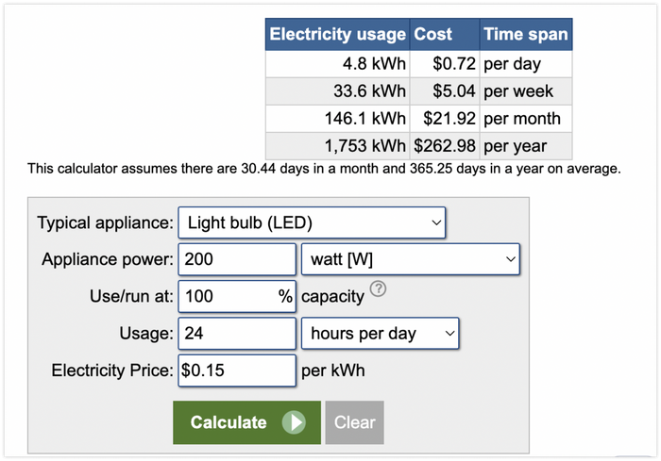Click the 'per kWh' text

[333, 370]
